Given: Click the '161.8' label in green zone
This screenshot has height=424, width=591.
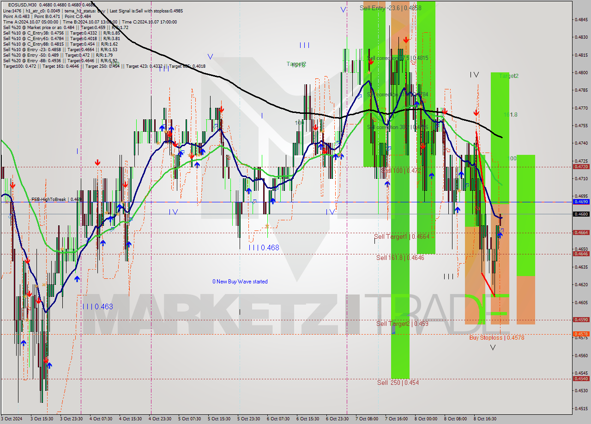Looking at the screenshot, I should 510,115.
